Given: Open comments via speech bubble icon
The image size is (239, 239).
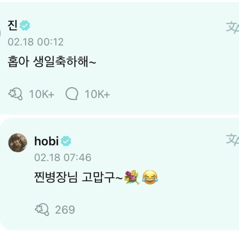Looking at the screenshot, I should [x=71, y=94].
